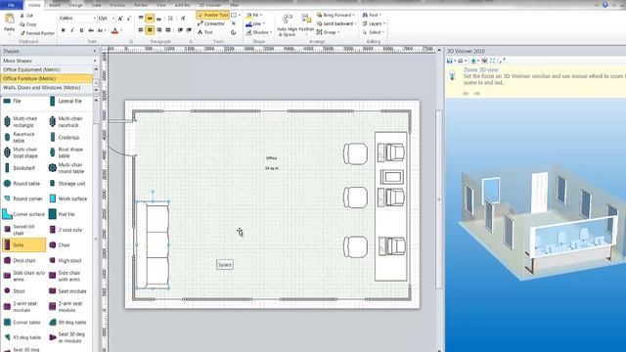Image resolution: width=626 pixels, height=352 pixels.
Task: Click the Space label on the floor plan
Action: [225, 265]
